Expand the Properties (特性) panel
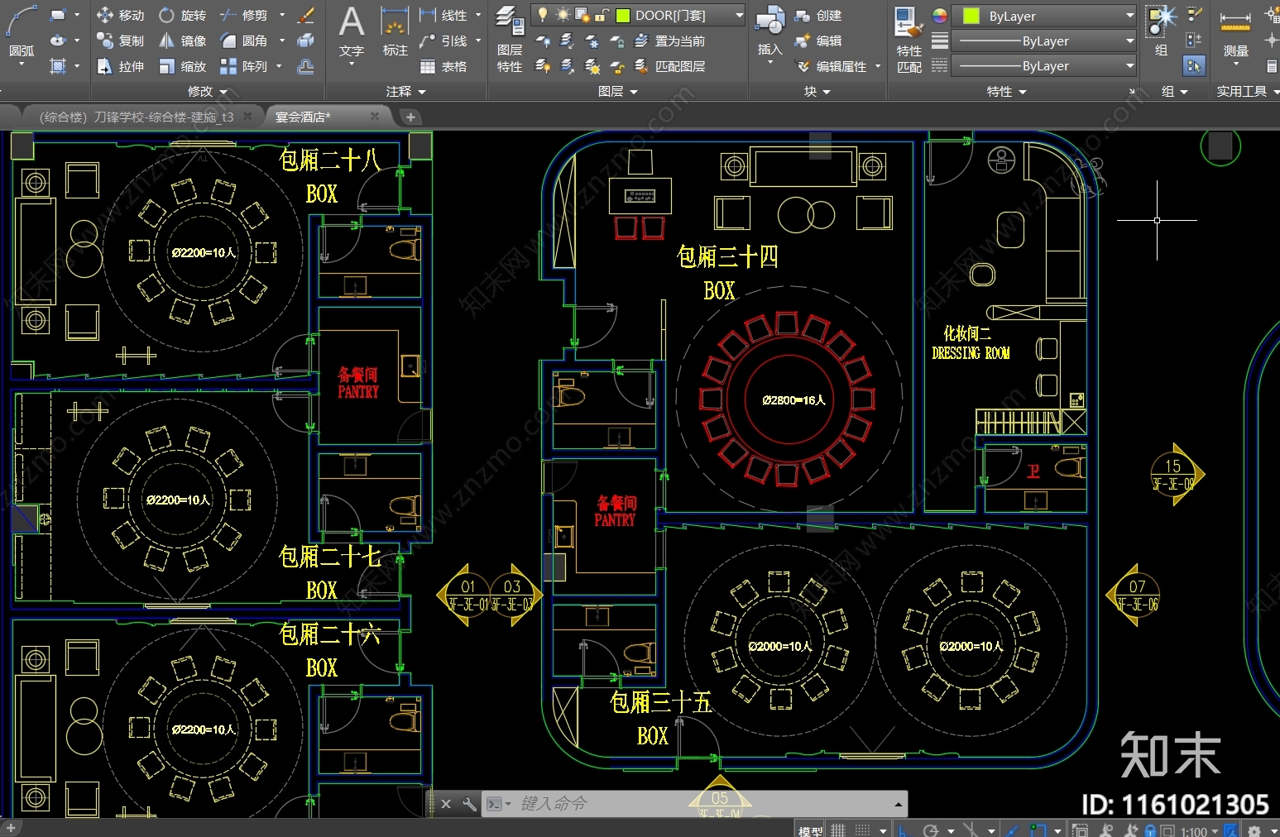This screenshot has width=1280, height=837. [1006, 92]
